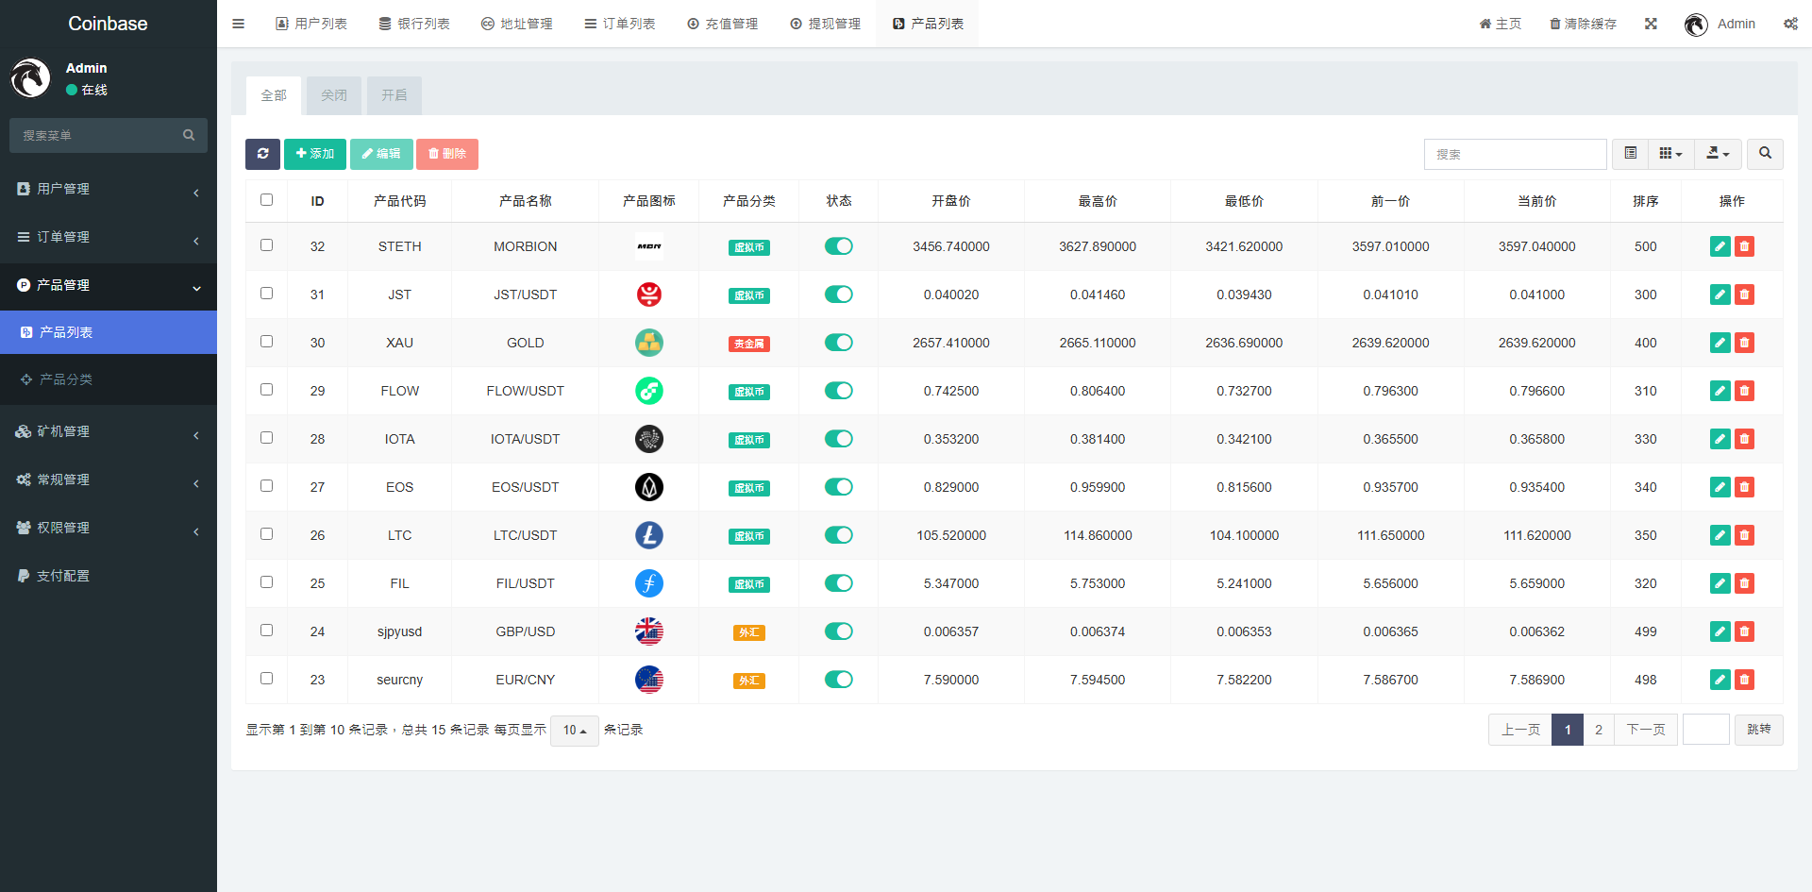The width and height of the screenshot is (1812, 892).
Task: Delete the LTC row with trash icon
Action: (x=1744, y=535)
